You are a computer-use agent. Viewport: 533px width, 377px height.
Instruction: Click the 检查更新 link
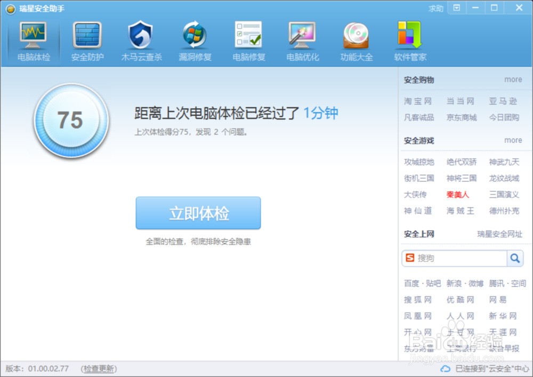(x=99, y=369)
